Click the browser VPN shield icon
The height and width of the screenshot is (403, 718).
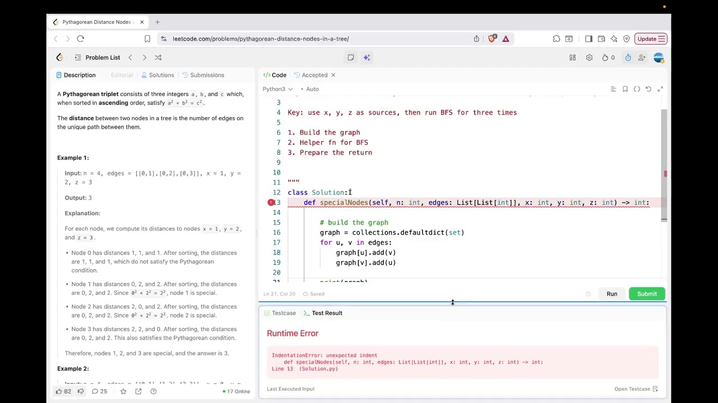pyautogui.click(x=626, y=39)
